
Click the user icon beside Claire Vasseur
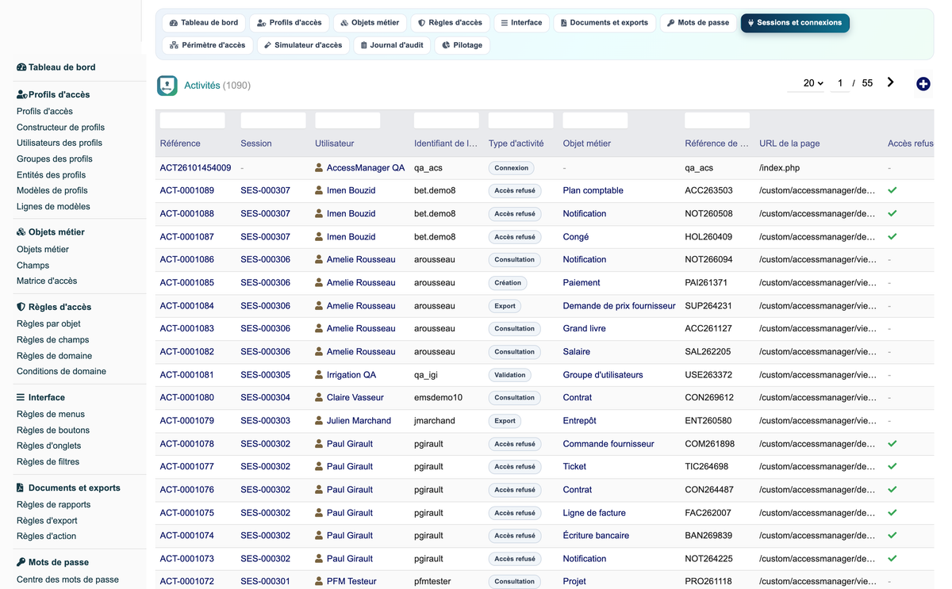coord(319,397)
